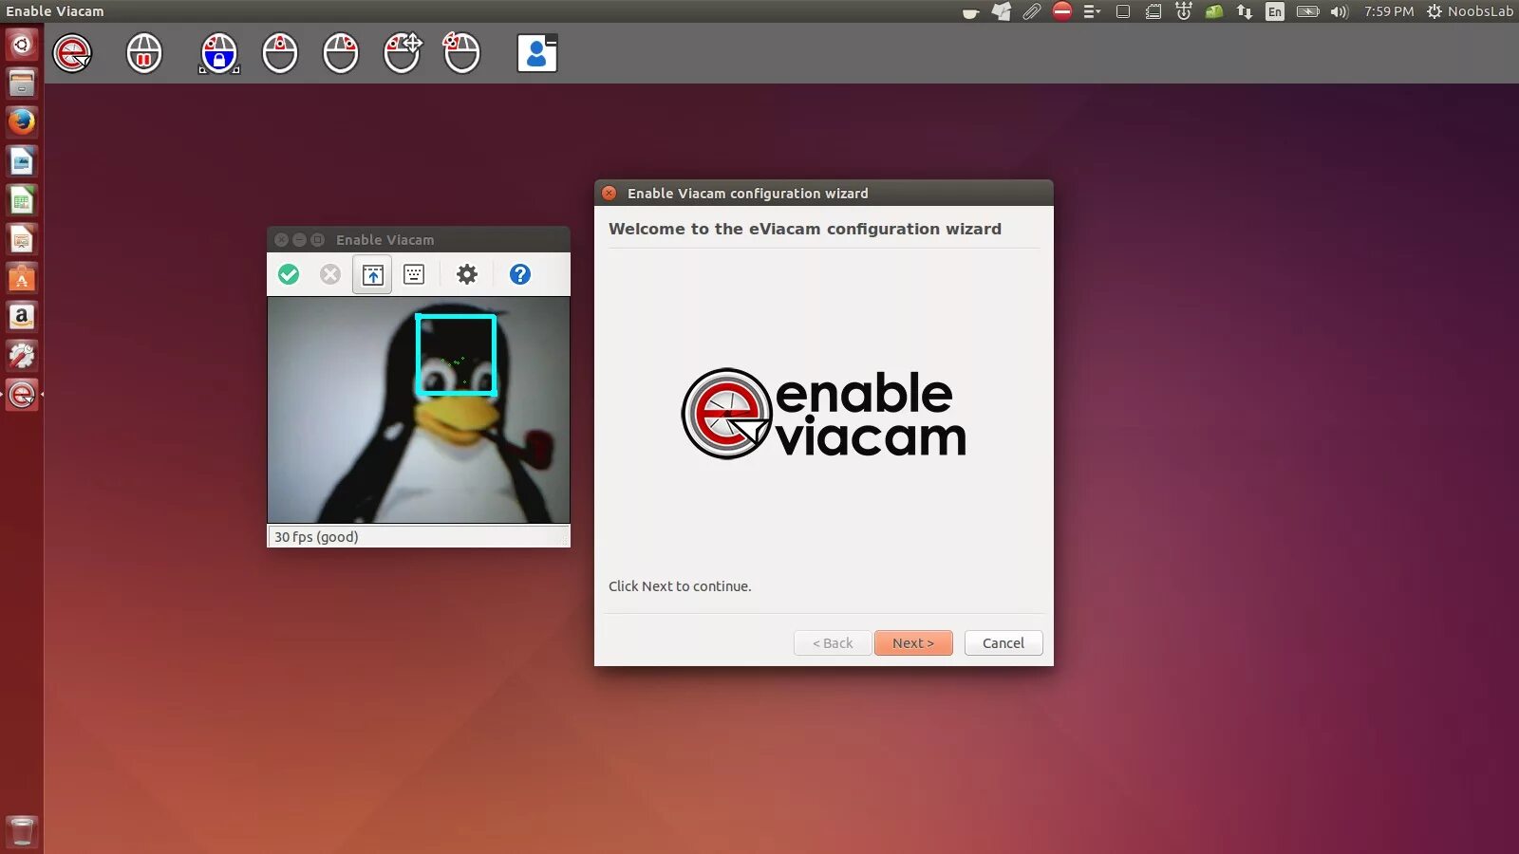
Task: Toggle the click window toolbar button
Action: [372, 274]
